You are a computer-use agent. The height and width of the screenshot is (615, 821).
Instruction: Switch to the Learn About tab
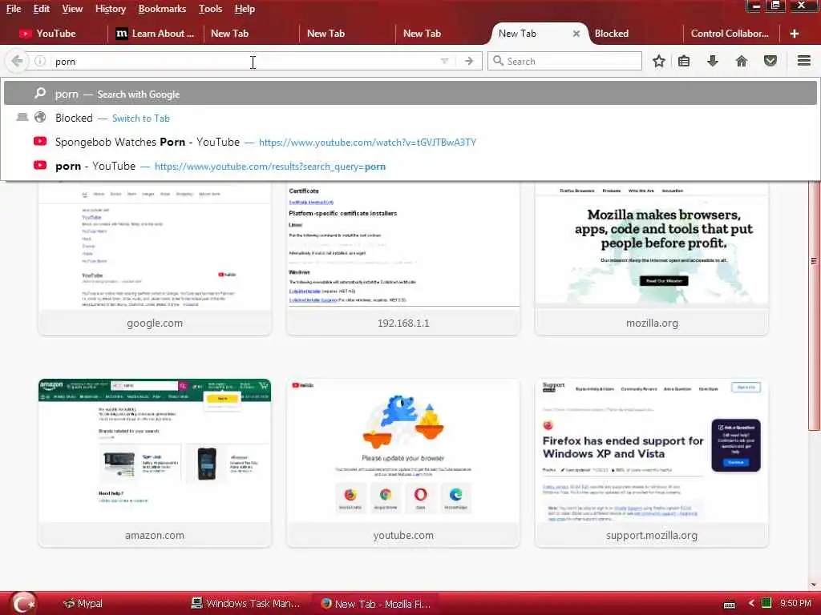[156, 34]
